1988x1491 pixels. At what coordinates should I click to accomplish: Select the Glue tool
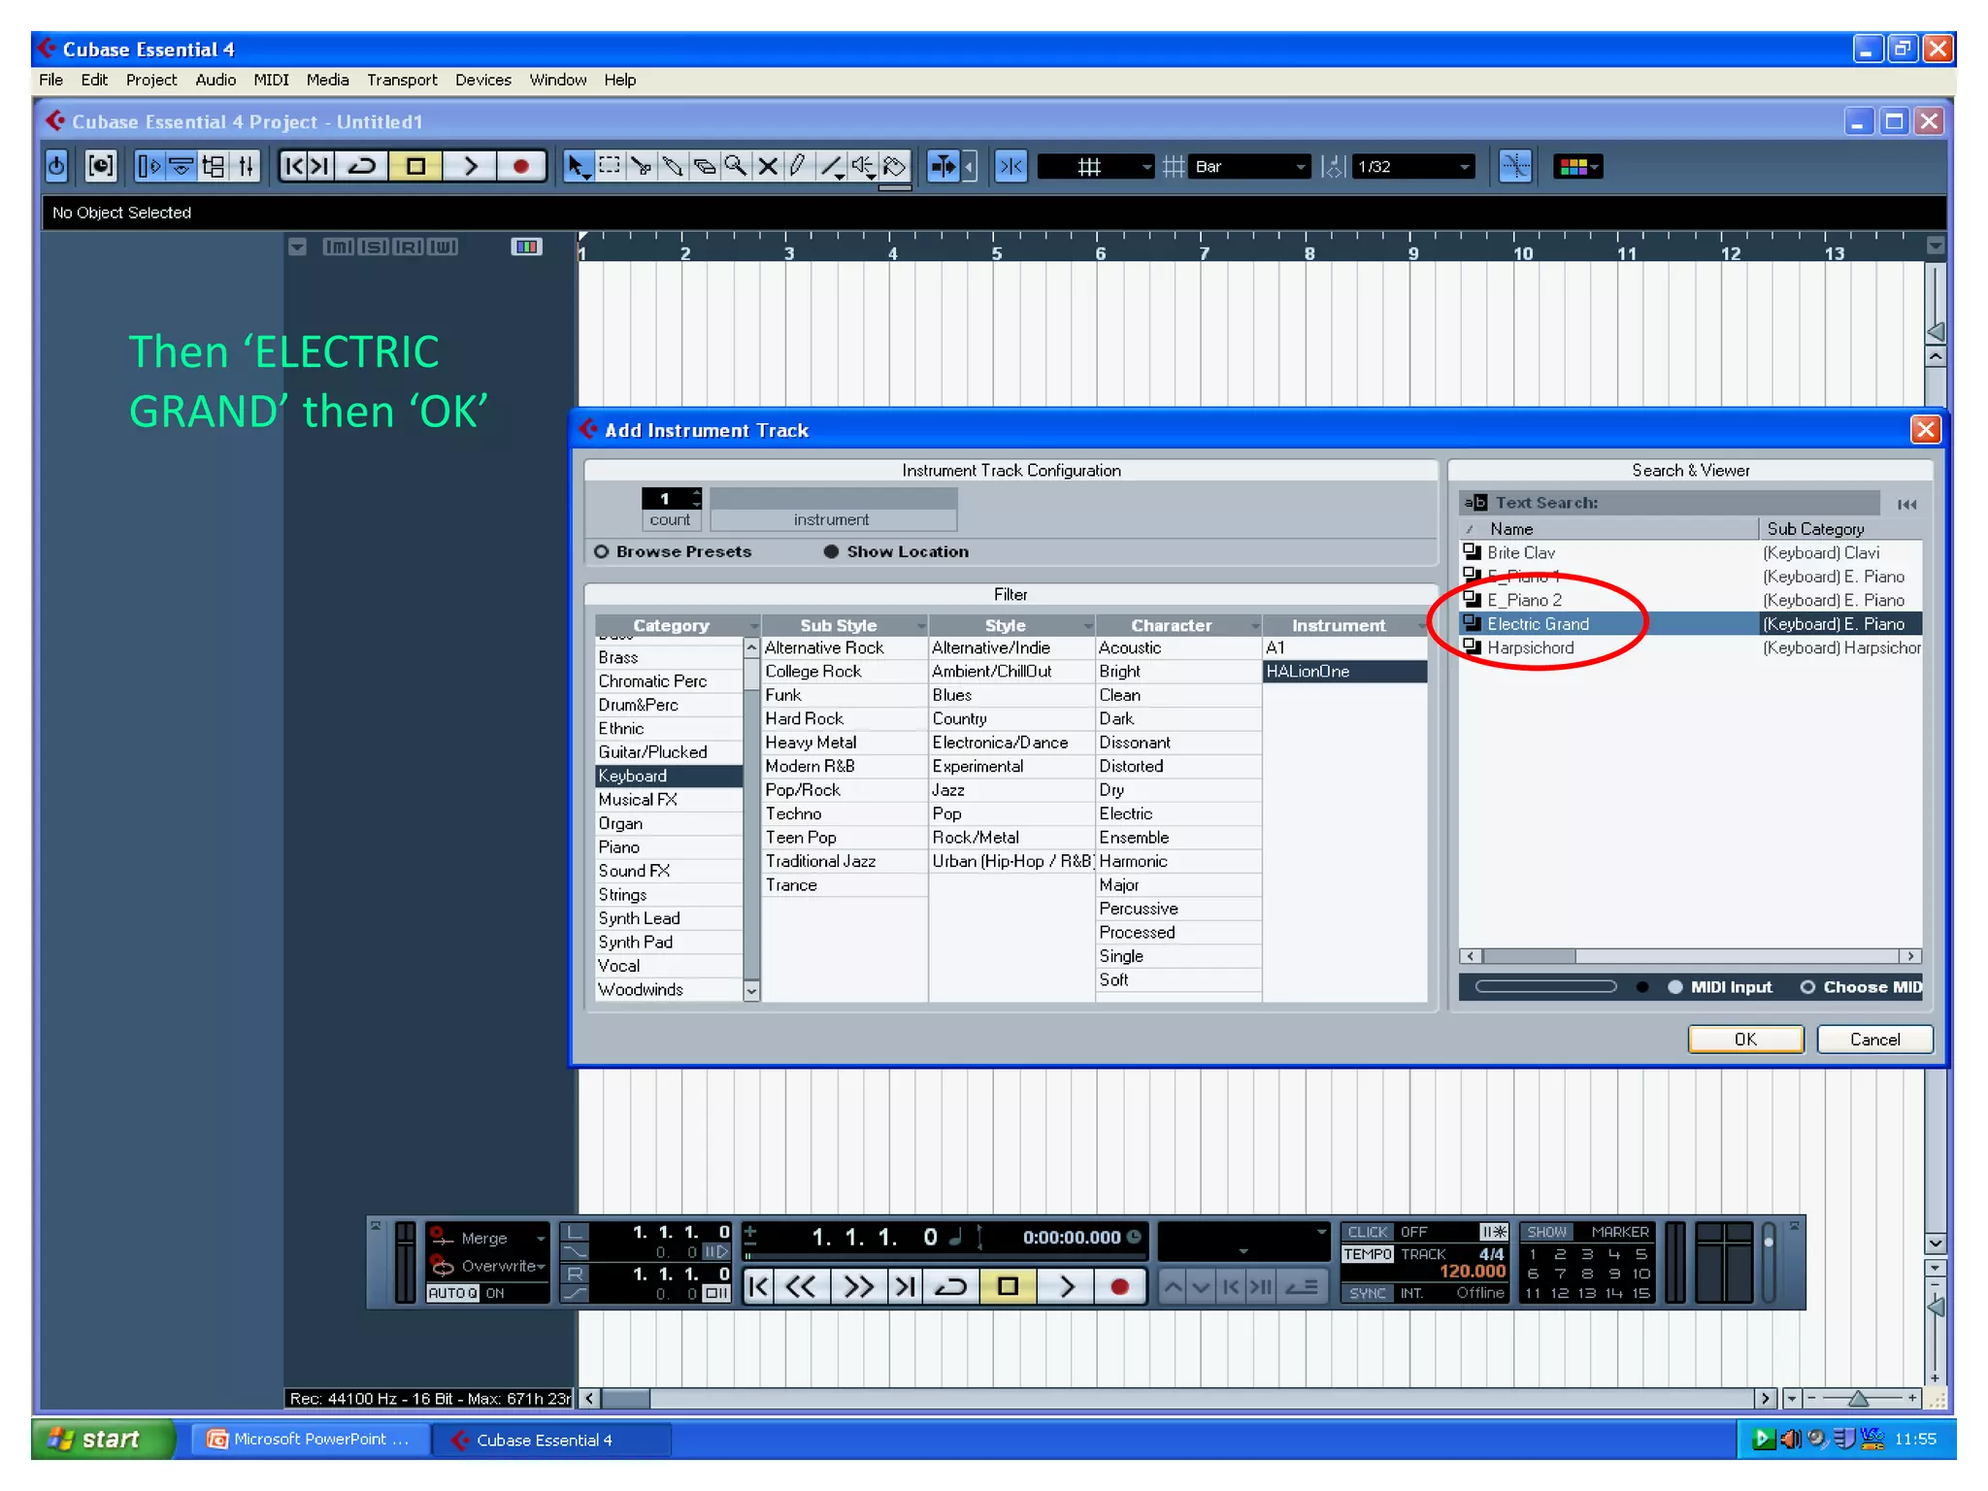click(x=673, y=167)
